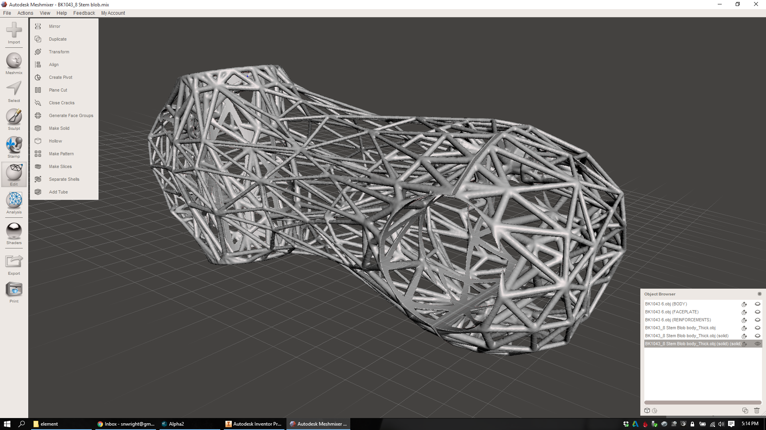766x430 pixels.
Task: Duplicate the selected object in Object Browser
Action: [x=744, y=410]
